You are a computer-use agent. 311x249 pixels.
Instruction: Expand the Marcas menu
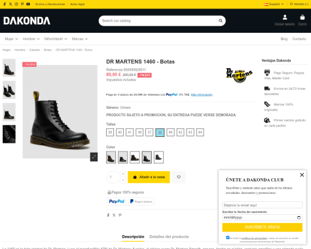(x=80, y=39)
